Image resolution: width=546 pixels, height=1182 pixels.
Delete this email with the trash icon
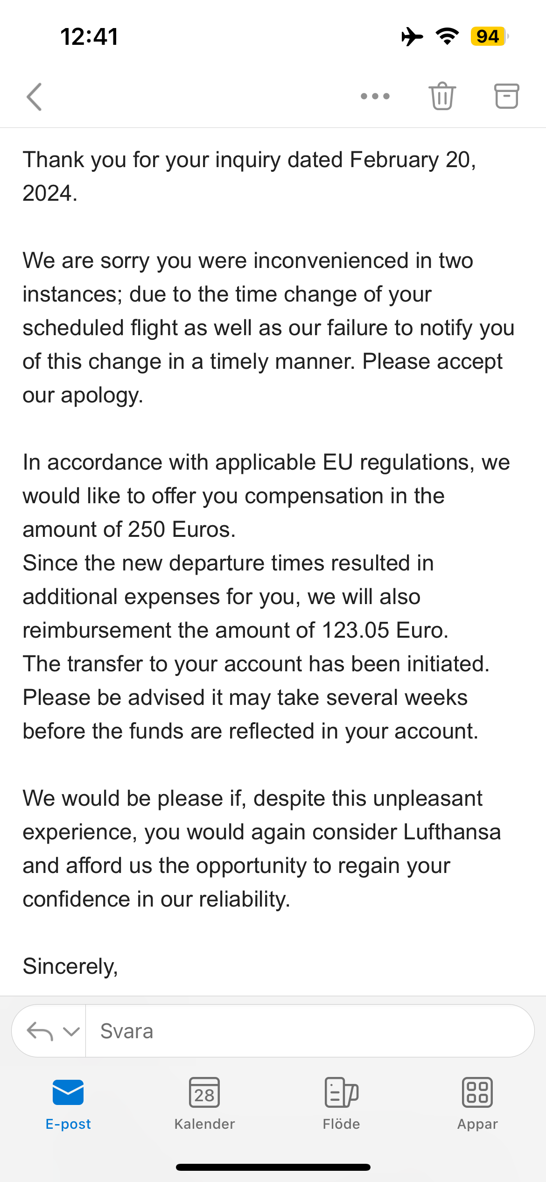[442, 96]
